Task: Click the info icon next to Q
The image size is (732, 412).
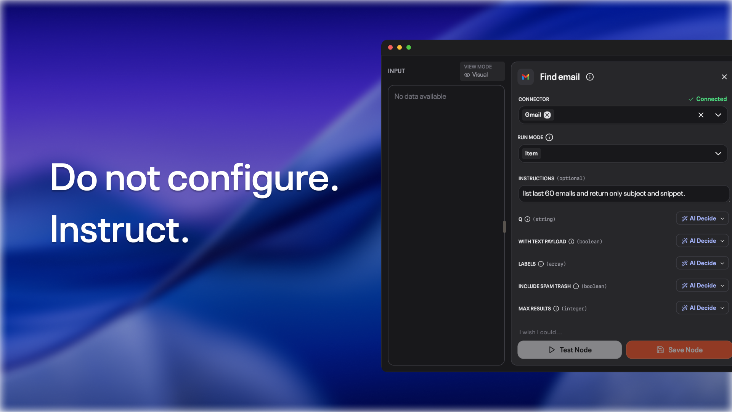Action: click(x=527, y=219)
